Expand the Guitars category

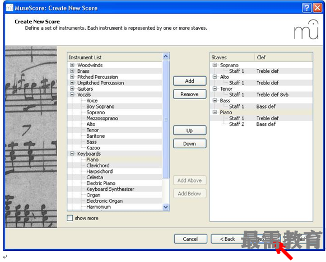pyautogui.click(x=72, y=88)
